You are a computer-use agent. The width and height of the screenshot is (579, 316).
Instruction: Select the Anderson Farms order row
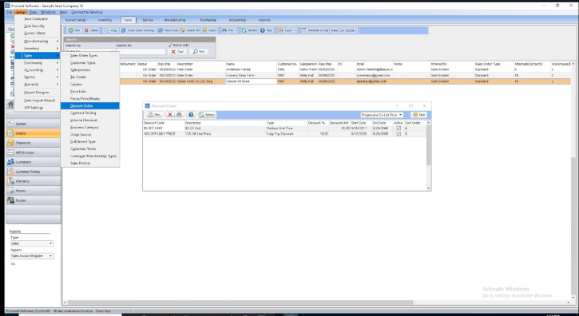click(316, 69)
